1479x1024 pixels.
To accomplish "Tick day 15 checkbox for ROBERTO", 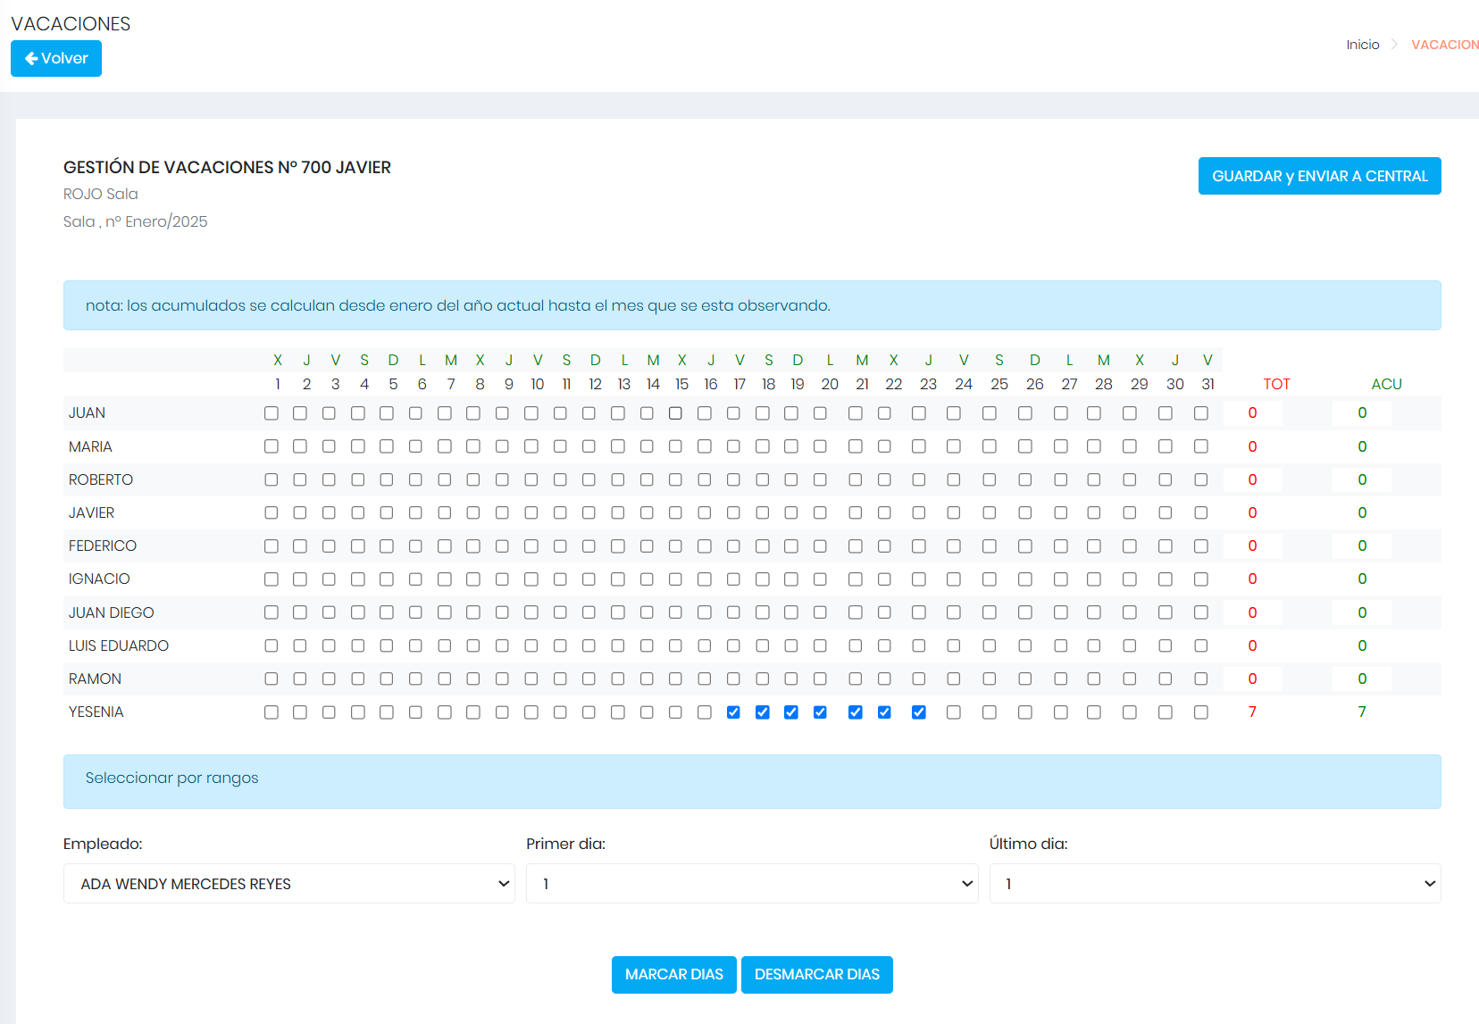I will [675, 480].
